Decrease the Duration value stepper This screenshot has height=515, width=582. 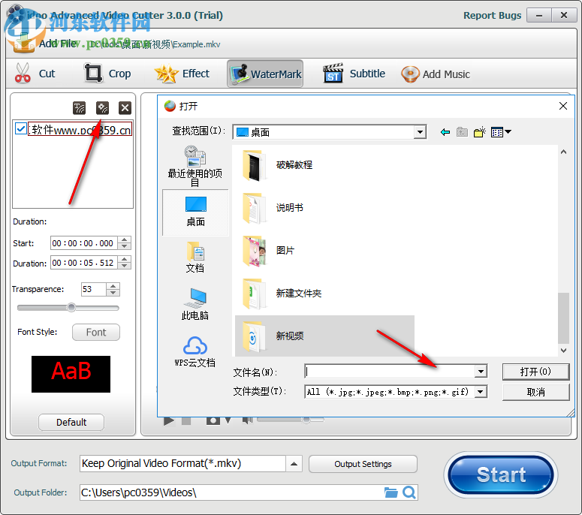[125, 266]
